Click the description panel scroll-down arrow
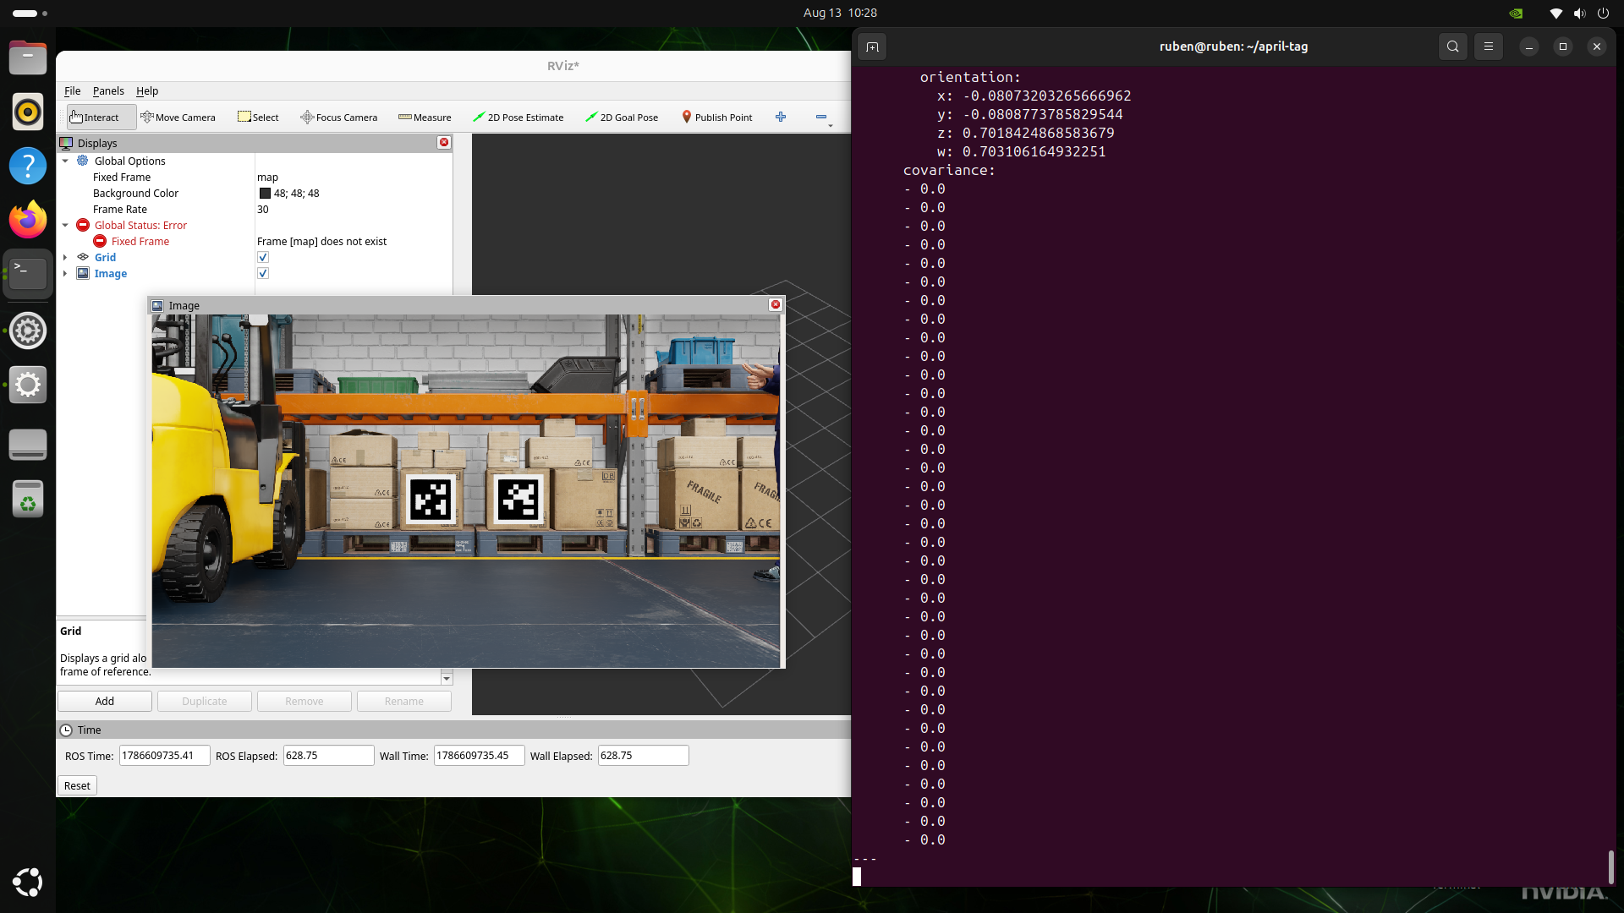The height and width of the screenshot is (913, 1624). (447, 678)
